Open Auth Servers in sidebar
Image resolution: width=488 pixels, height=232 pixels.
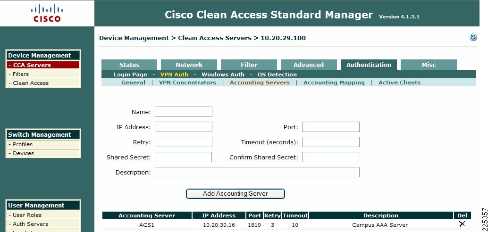click(x=43, y=224)
